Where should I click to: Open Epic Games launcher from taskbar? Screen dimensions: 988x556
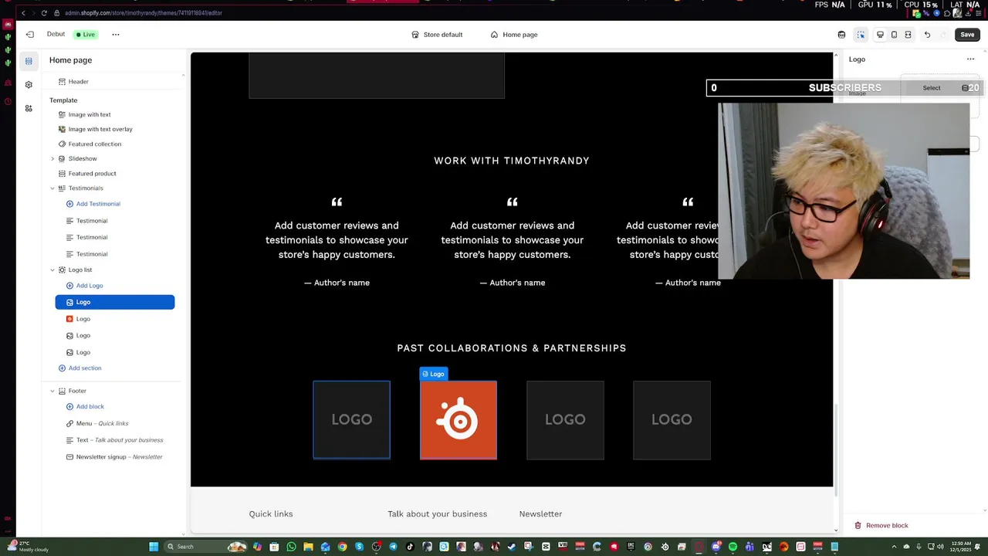(x=631, y=547)
